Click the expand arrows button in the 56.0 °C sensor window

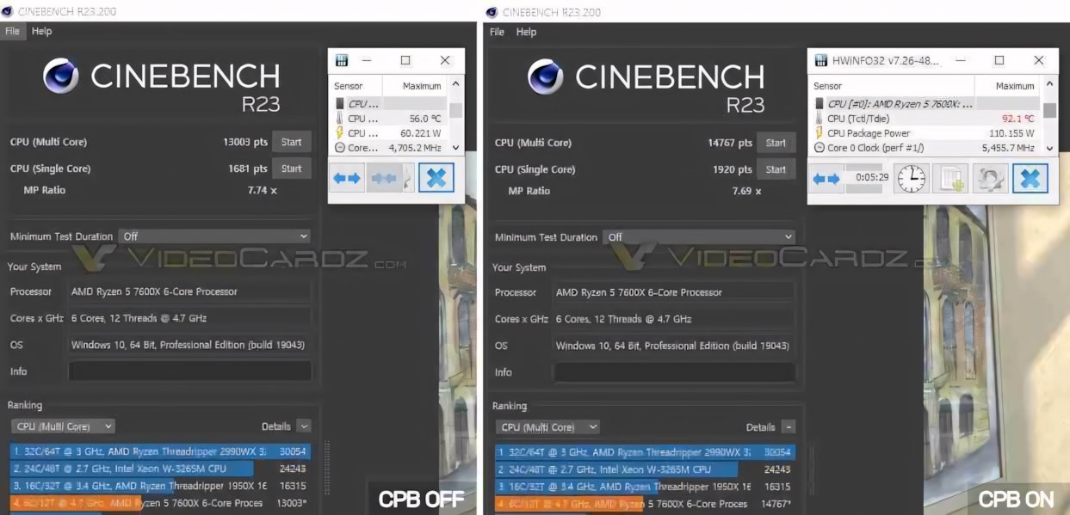pos(347,178)
